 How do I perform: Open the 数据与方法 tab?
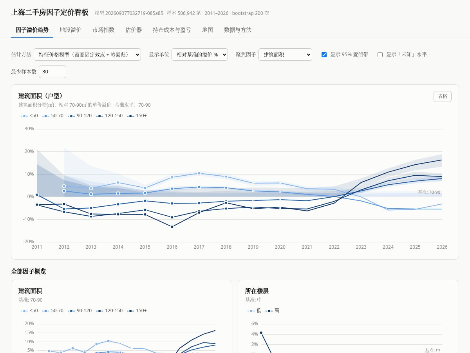(x=238, y=30)
